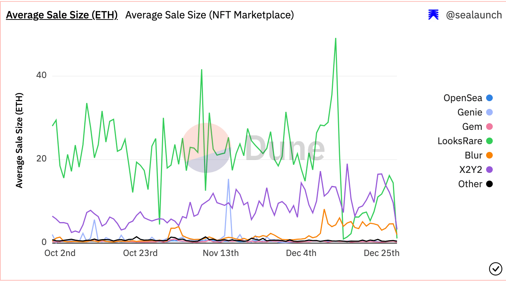
Task: Click the verified checkmark icon
Action: click(495, 269)
